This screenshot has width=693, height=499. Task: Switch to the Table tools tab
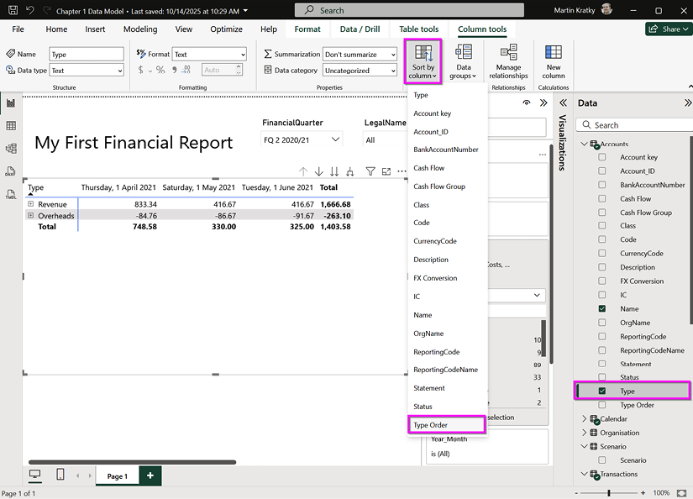pos(418,29)
